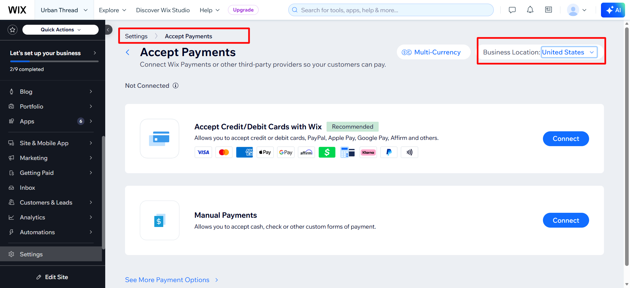Open the Inbox
Viewport: 630px width, 288px height.
click(x=51, y=188)
